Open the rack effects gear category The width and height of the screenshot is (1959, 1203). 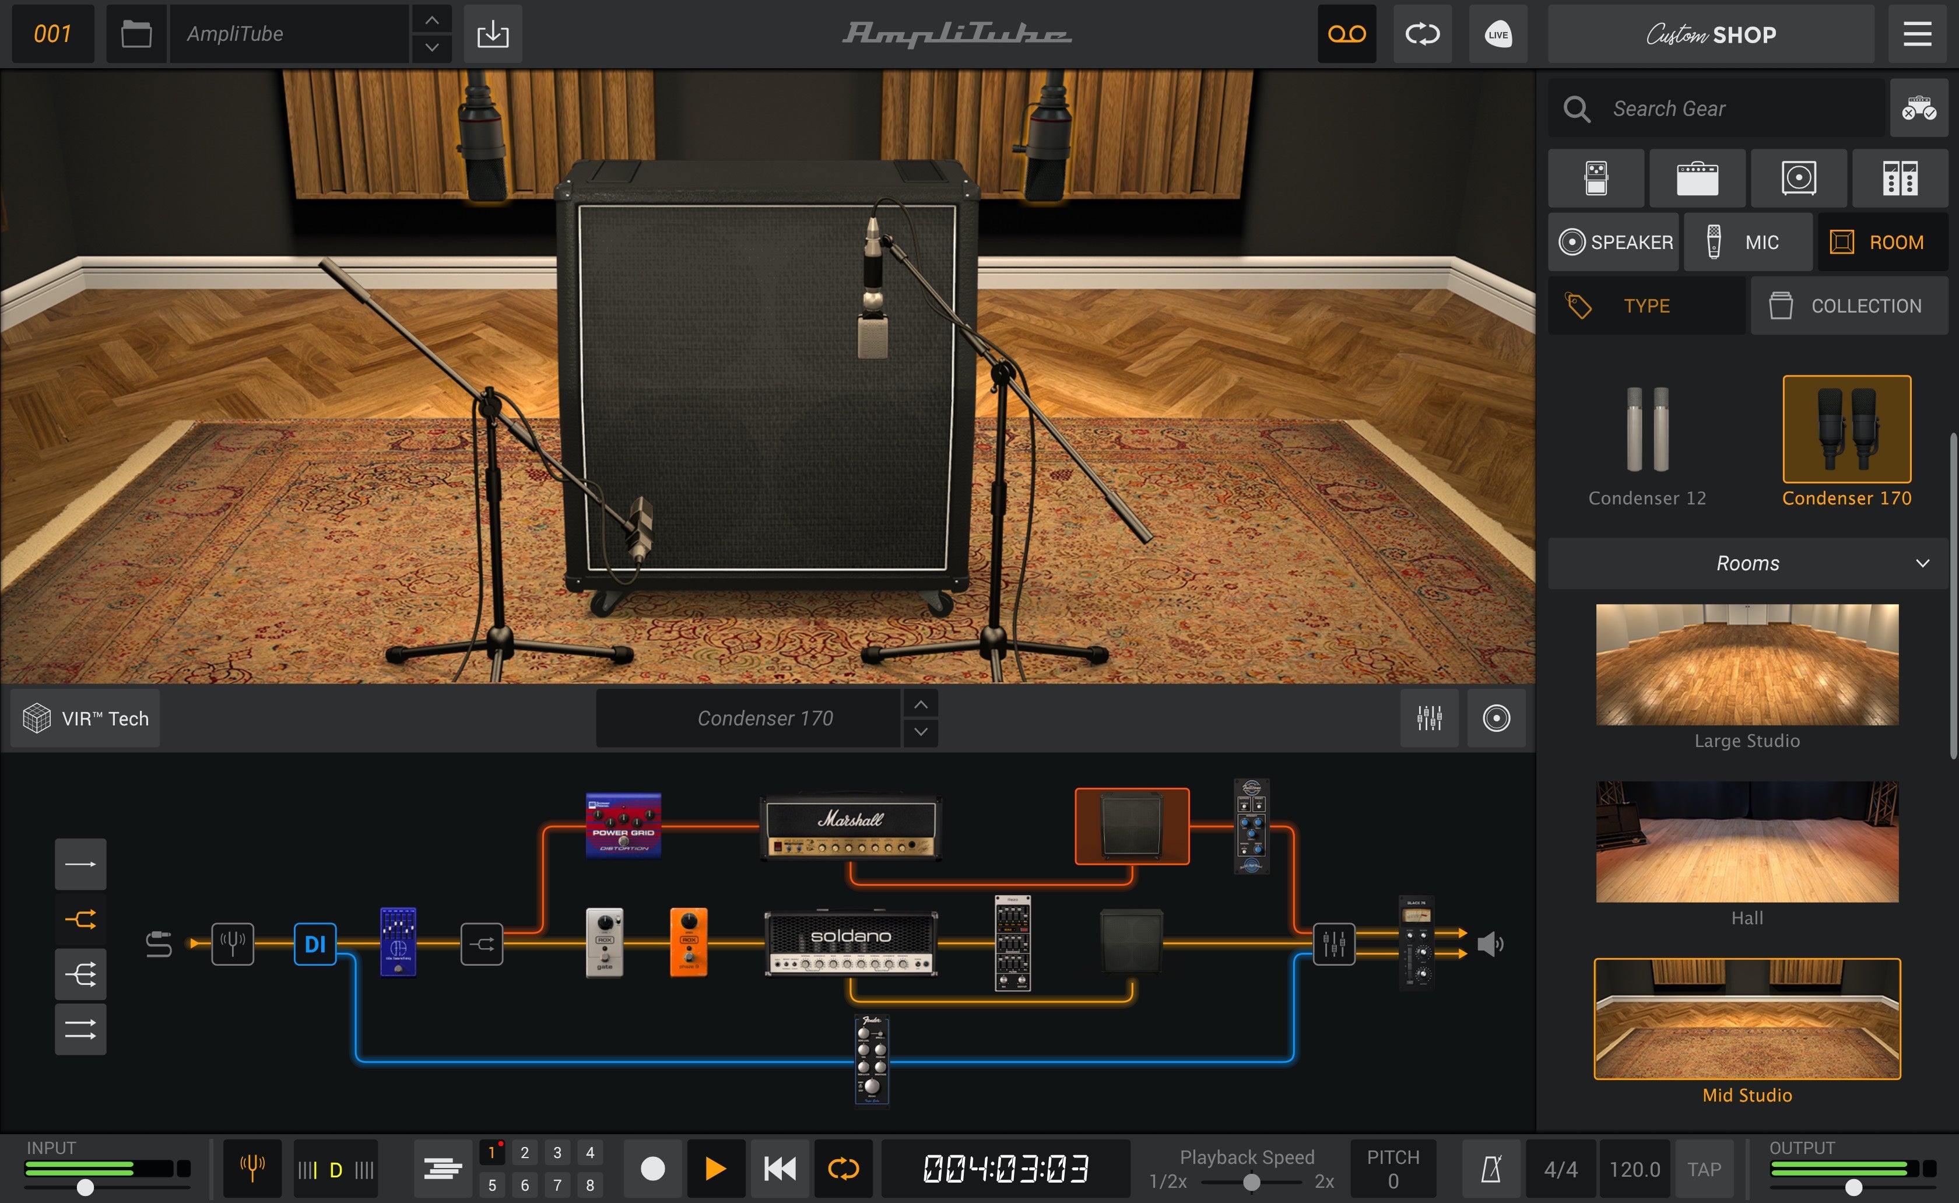pos(1900,178)
